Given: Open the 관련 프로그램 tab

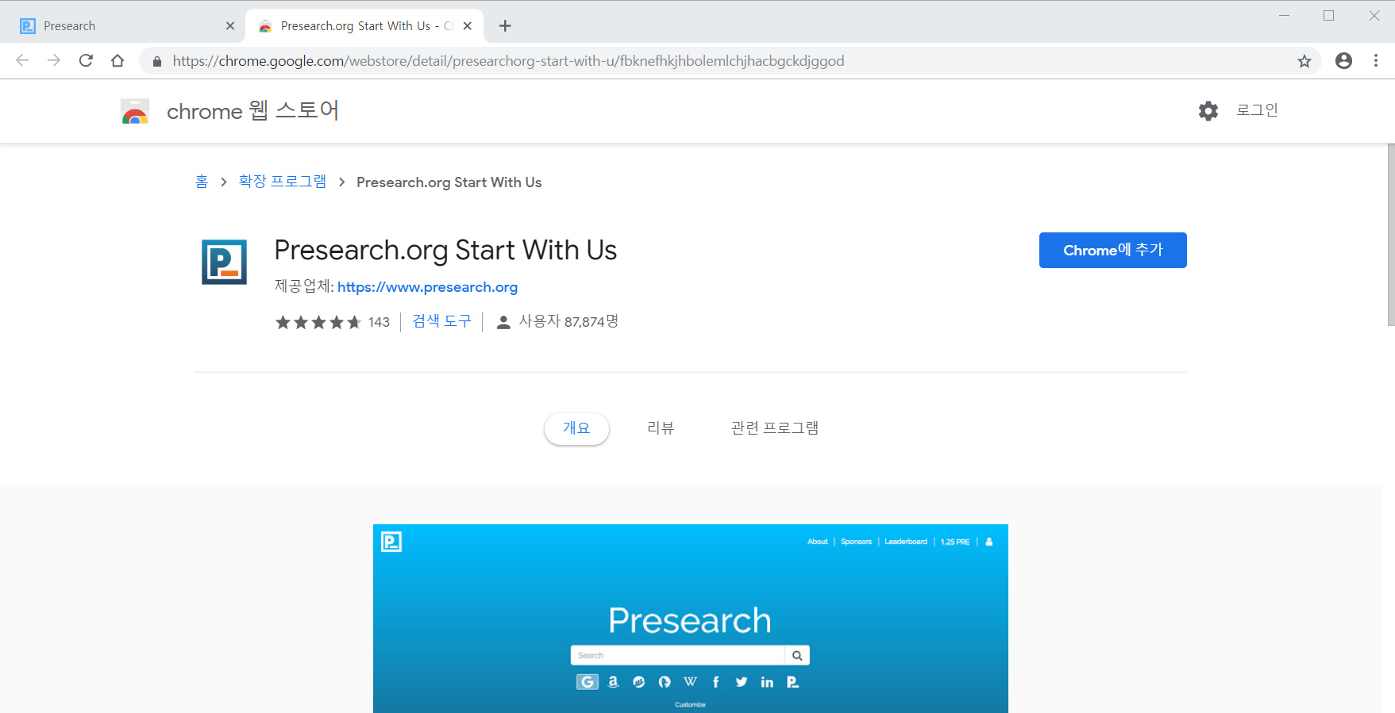Looking at the screenshot, I should pos(775,428).
